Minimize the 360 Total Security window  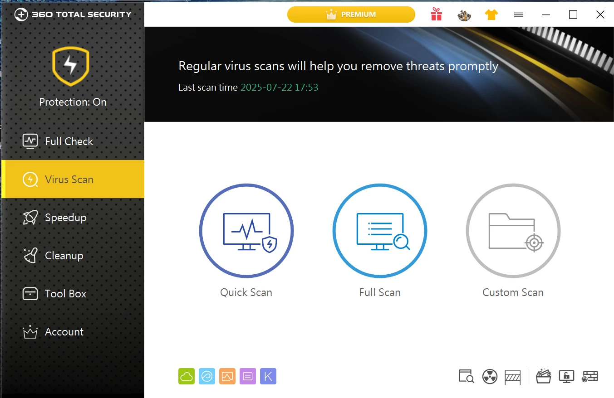(x=546, y=15)
